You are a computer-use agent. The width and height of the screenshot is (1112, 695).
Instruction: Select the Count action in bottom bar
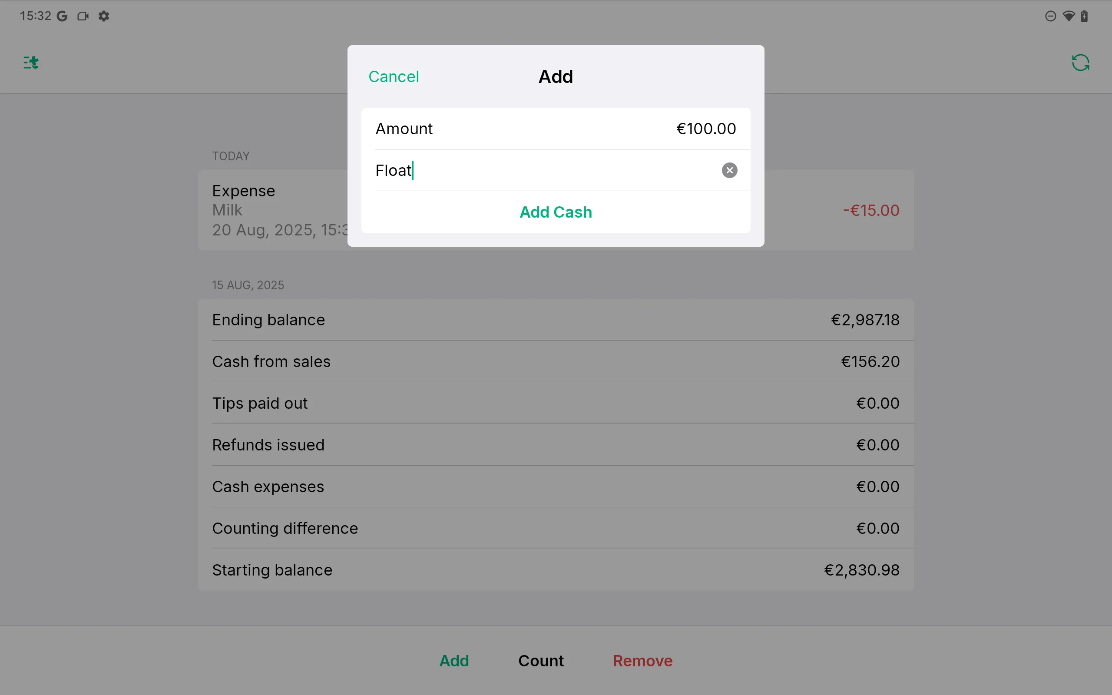click(x=541, y=661)
